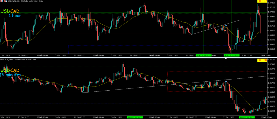
Task: Select the blue diamond marker on the H1 chart
Action: pos(226,25)
